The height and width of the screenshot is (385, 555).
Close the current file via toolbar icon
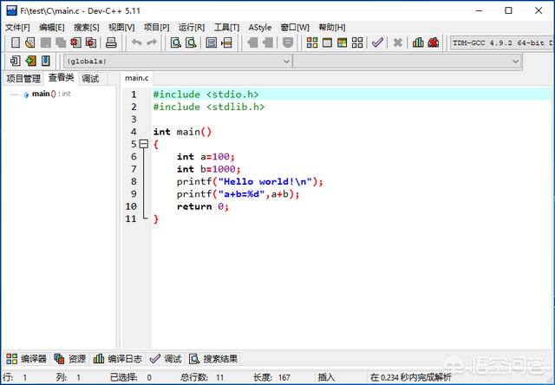point(75,42)
